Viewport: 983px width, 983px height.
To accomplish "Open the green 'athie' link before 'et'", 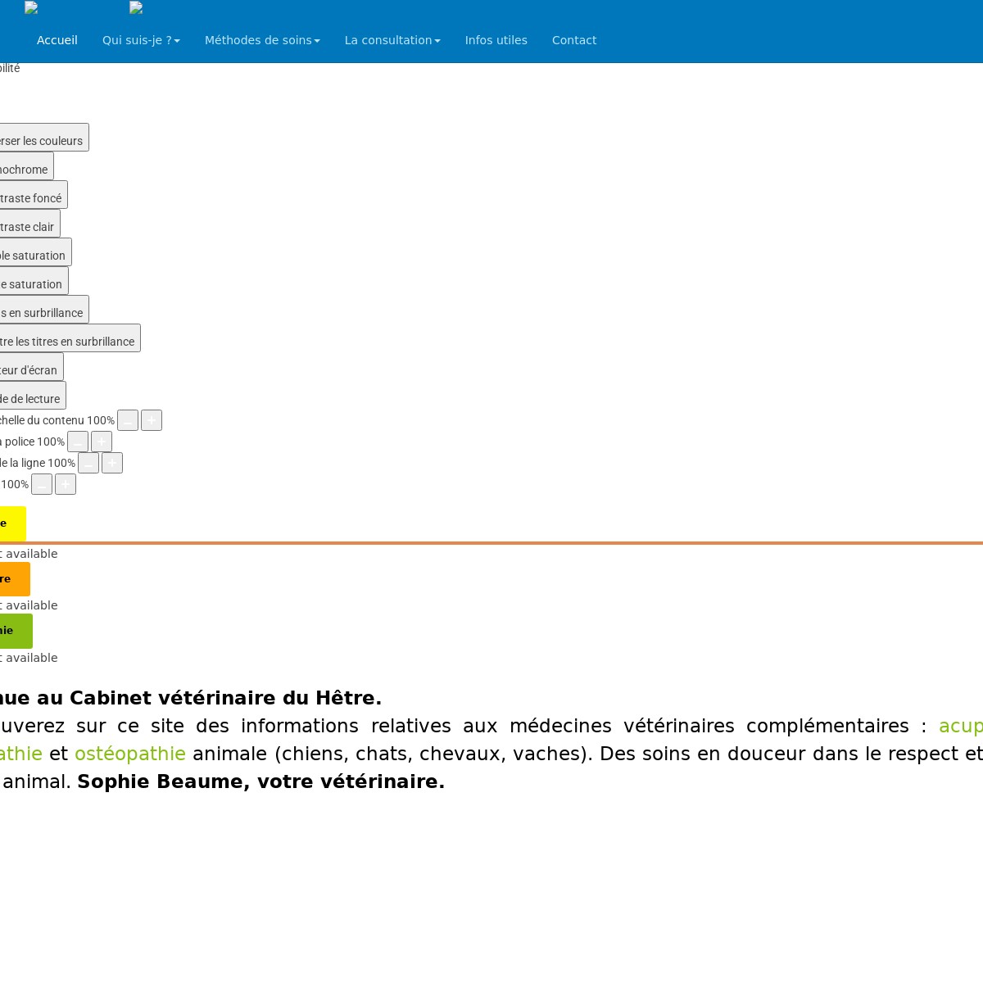I will 21,754.
